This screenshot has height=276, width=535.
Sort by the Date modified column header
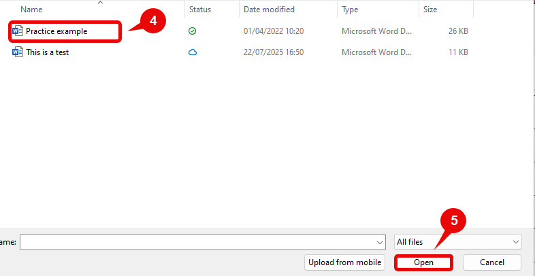coord(270,10)
